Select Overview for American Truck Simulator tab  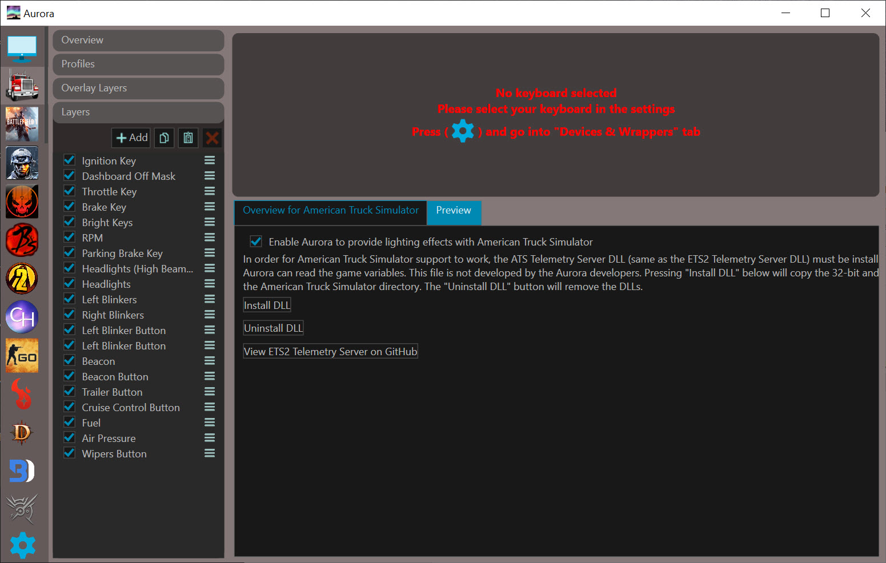(x=331, y=211)
